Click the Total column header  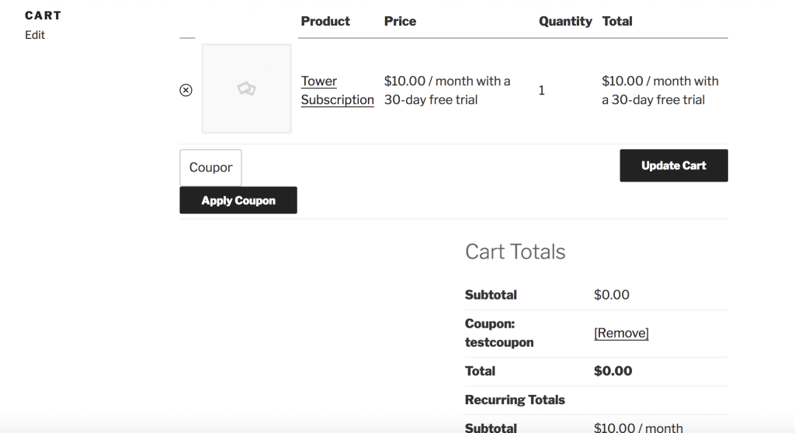[617, 21]
